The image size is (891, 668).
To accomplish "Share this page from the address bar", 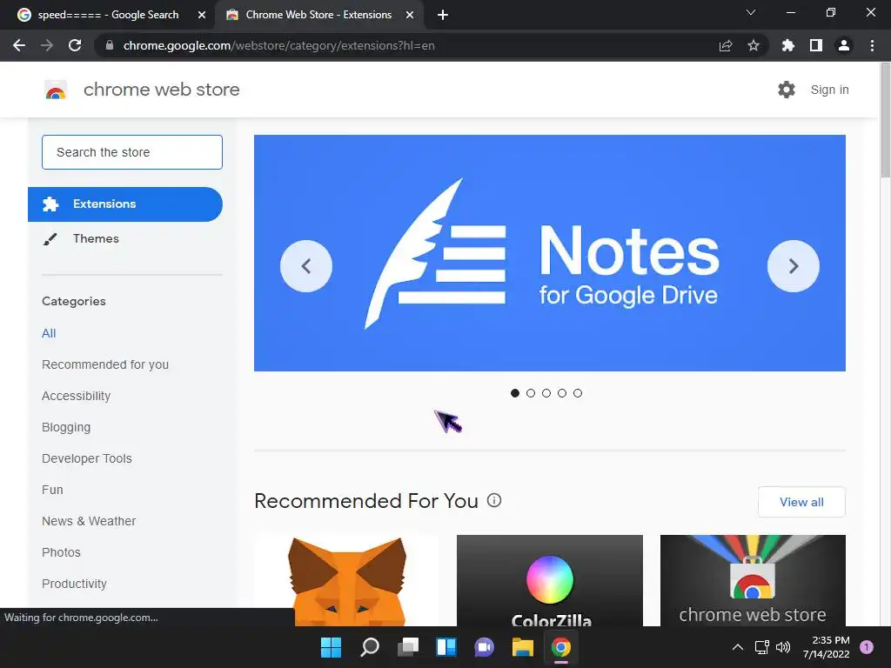I will coord(726,45).
